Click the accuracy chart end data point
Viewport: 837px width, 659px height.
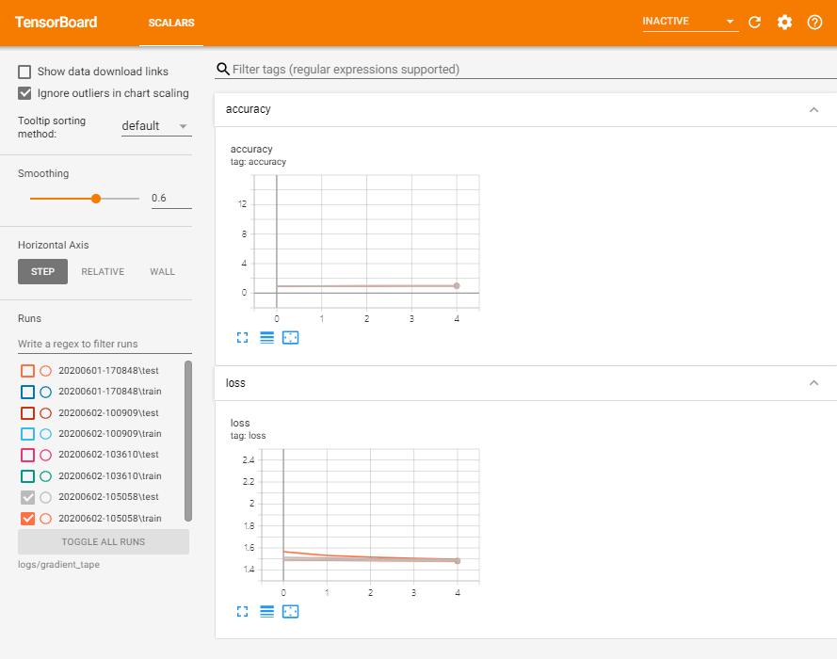(457, 286)
